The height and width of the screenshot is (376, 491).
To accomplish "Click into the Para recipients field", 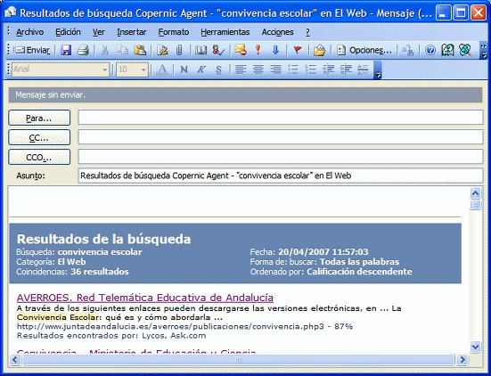I will pos(281,118).
